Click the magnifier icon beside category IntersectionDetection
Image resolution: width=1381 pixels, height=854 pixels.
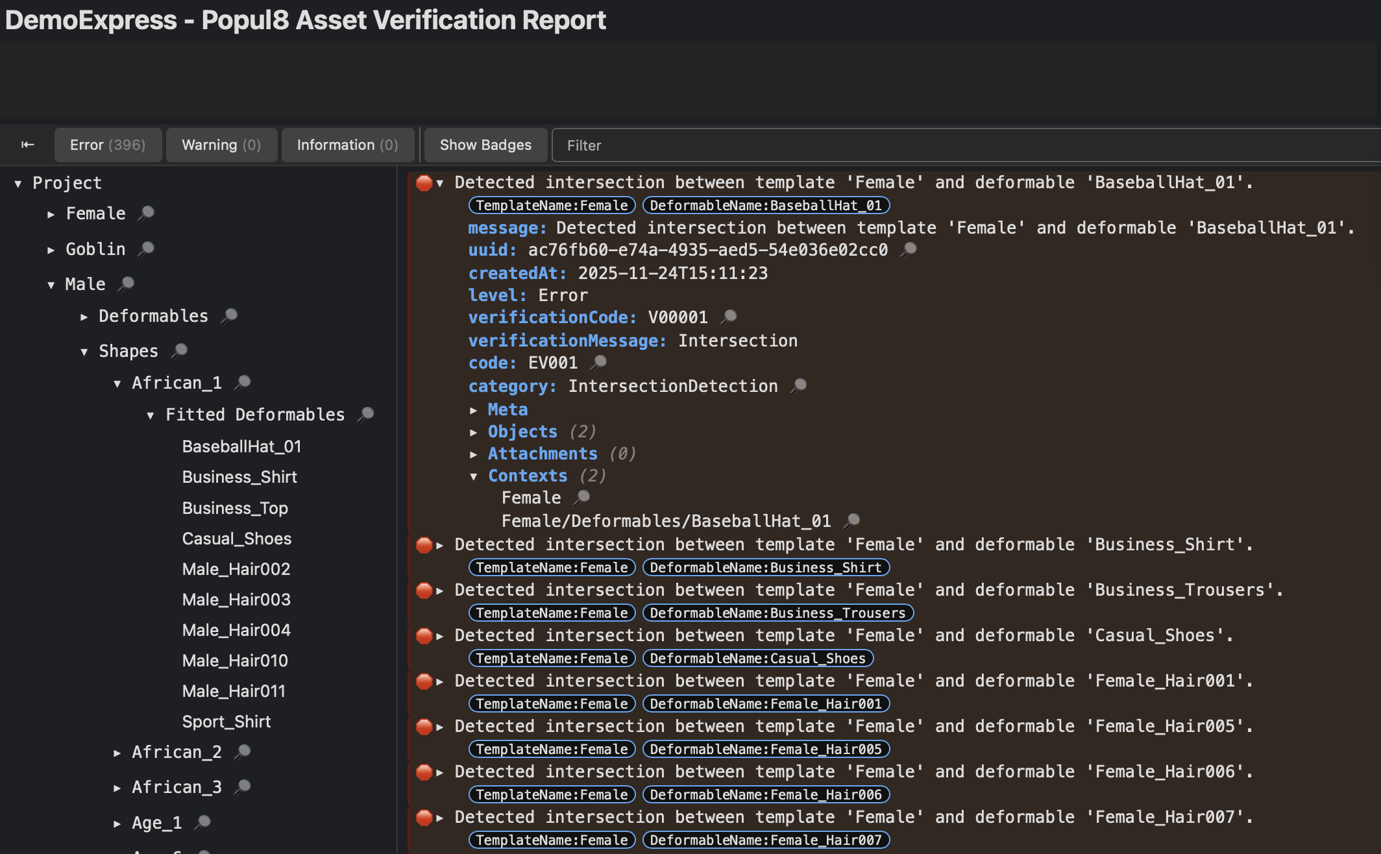click(800, 385)
